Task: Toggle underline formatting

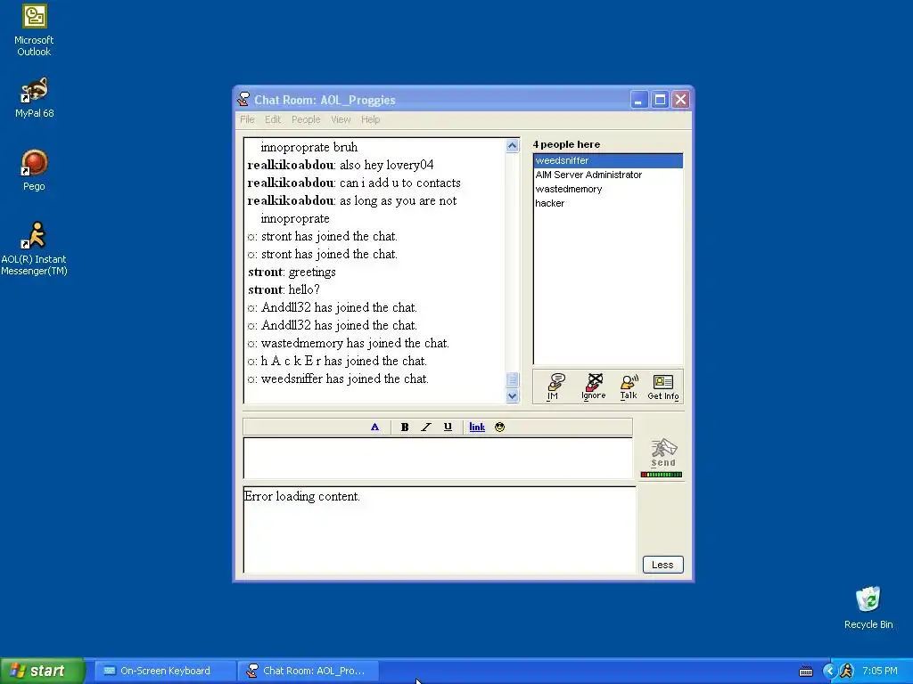Action: point(448,427)
